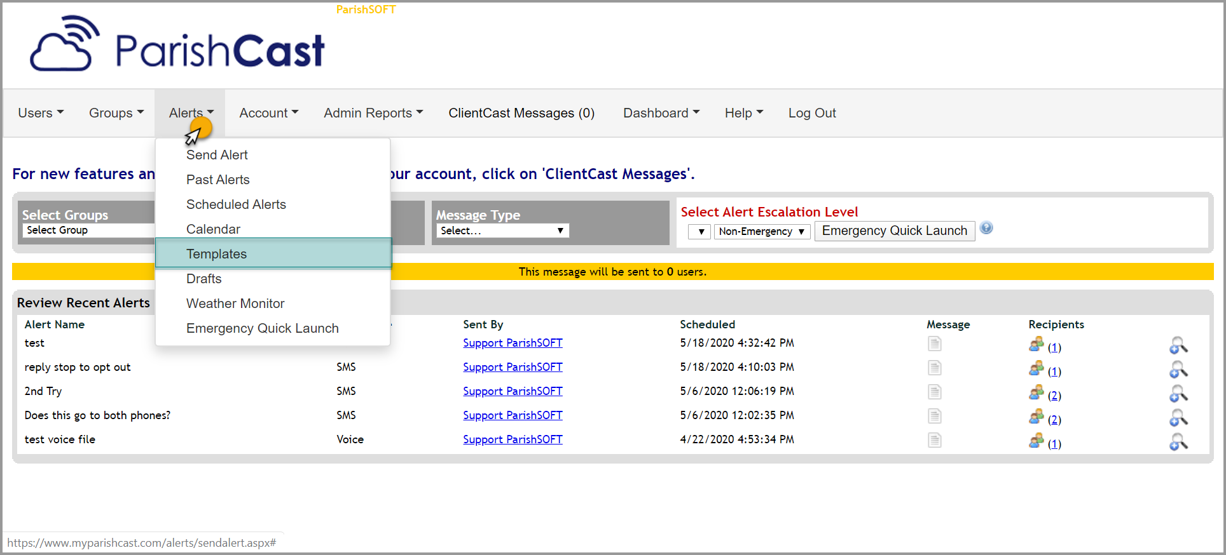This screenshot has height=555, width=1226.
Task: Expand the Help menu
Action: pyautogui.click(x=744, y=113)
